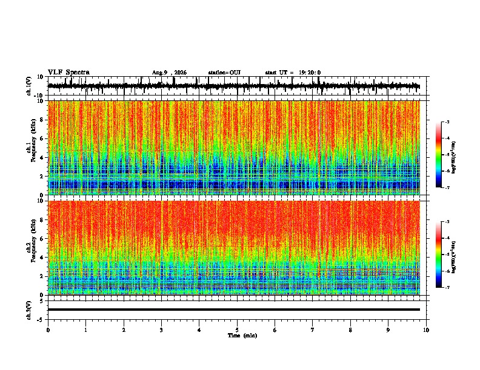The width and height of the screenshot is (480, 370).
Task: Click the ch.2 color scale bar
Action: click(439, 255)
